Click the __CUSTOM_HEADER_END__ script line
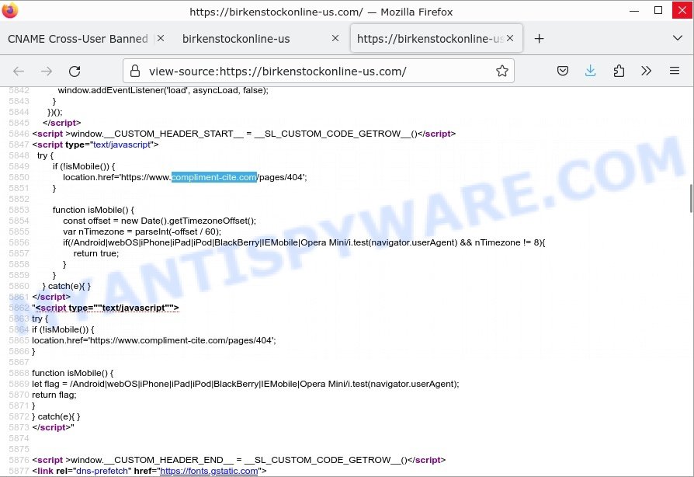The width and height of the screenshot is (694, 477). 238,460
